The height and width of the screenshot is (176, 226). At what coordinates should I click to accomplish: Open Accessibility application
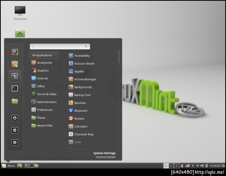click(79, 56)
